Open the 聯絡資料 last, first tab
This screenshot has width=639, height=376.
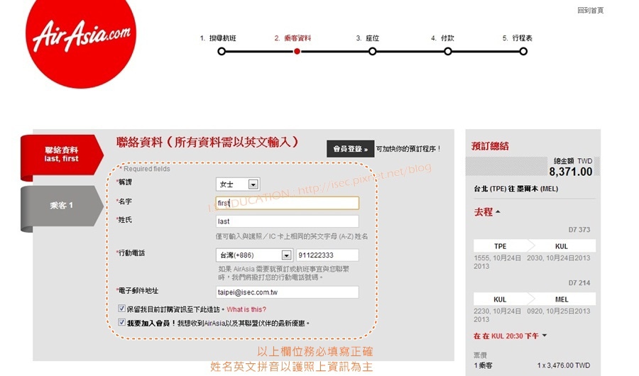click(62, 155)
